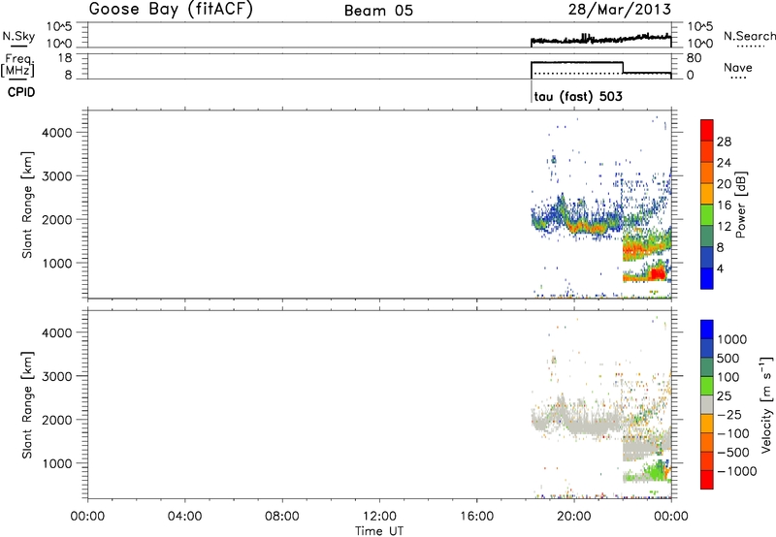Select the "3000" tick of the velocity panel
Screen dimensions: 776x537
click(57, 376)
